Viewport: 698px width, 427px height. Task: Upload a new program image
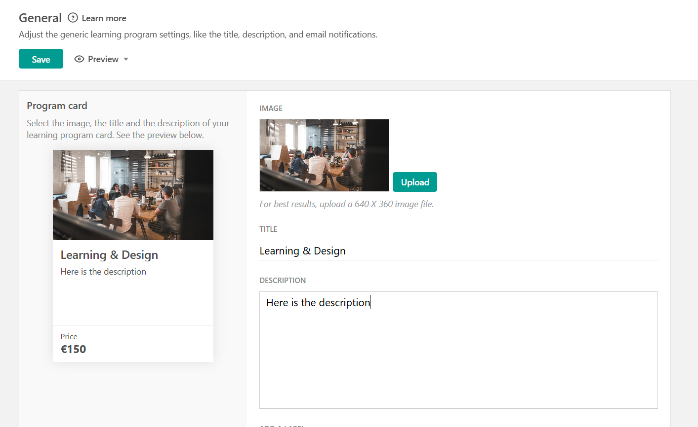coord(415,182)
